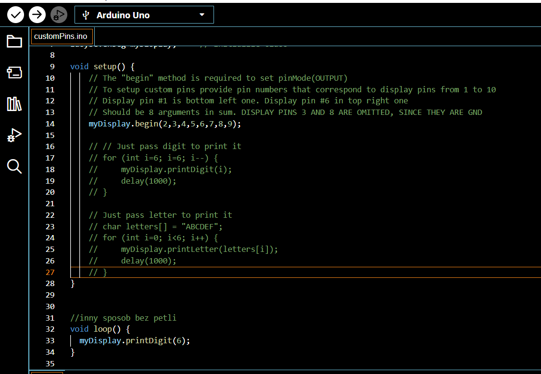Viewport: 541px width, 374px height.
Task: Click the USB icon in the board selector
Action: 86,15
